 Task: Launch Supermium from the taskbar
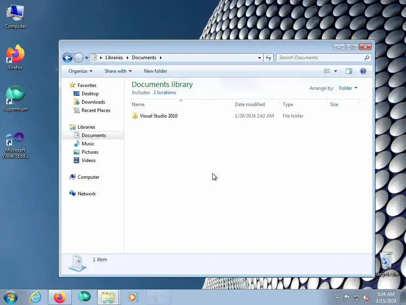tap(84, 297)
